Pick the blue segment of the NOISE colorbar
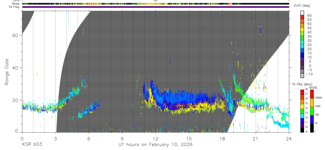The width and height of the screenshot is (325, 150). pos(312,119)
